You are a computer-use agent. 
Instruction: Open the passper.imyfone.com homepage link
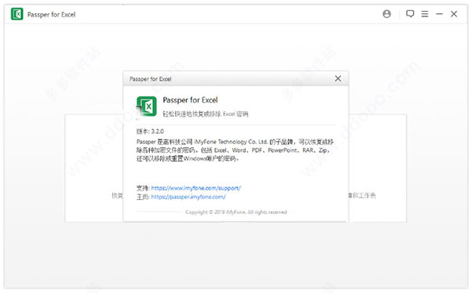tap(188, 197)
